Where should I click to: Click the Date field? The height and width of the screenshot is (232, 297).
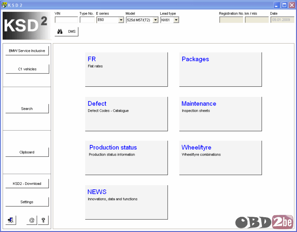pos(282,20)
